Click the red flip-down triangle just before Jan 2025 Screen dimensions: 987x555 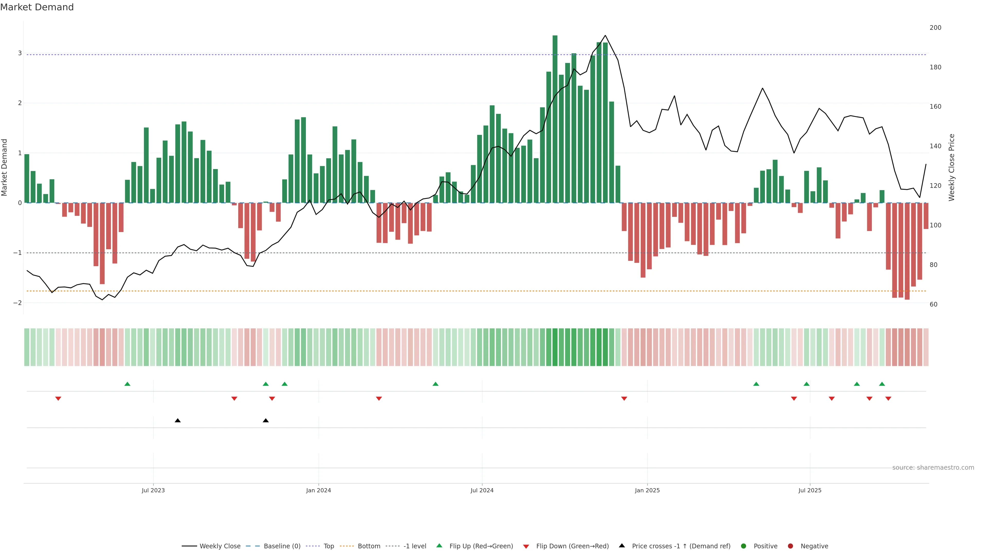click(x=624, y=399)
